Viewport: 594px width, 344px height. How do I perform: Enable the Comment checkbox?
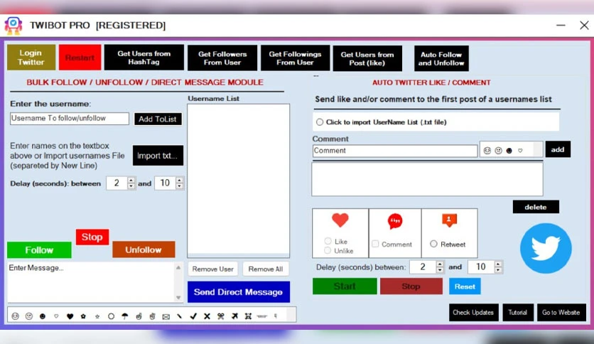(375, 244)
